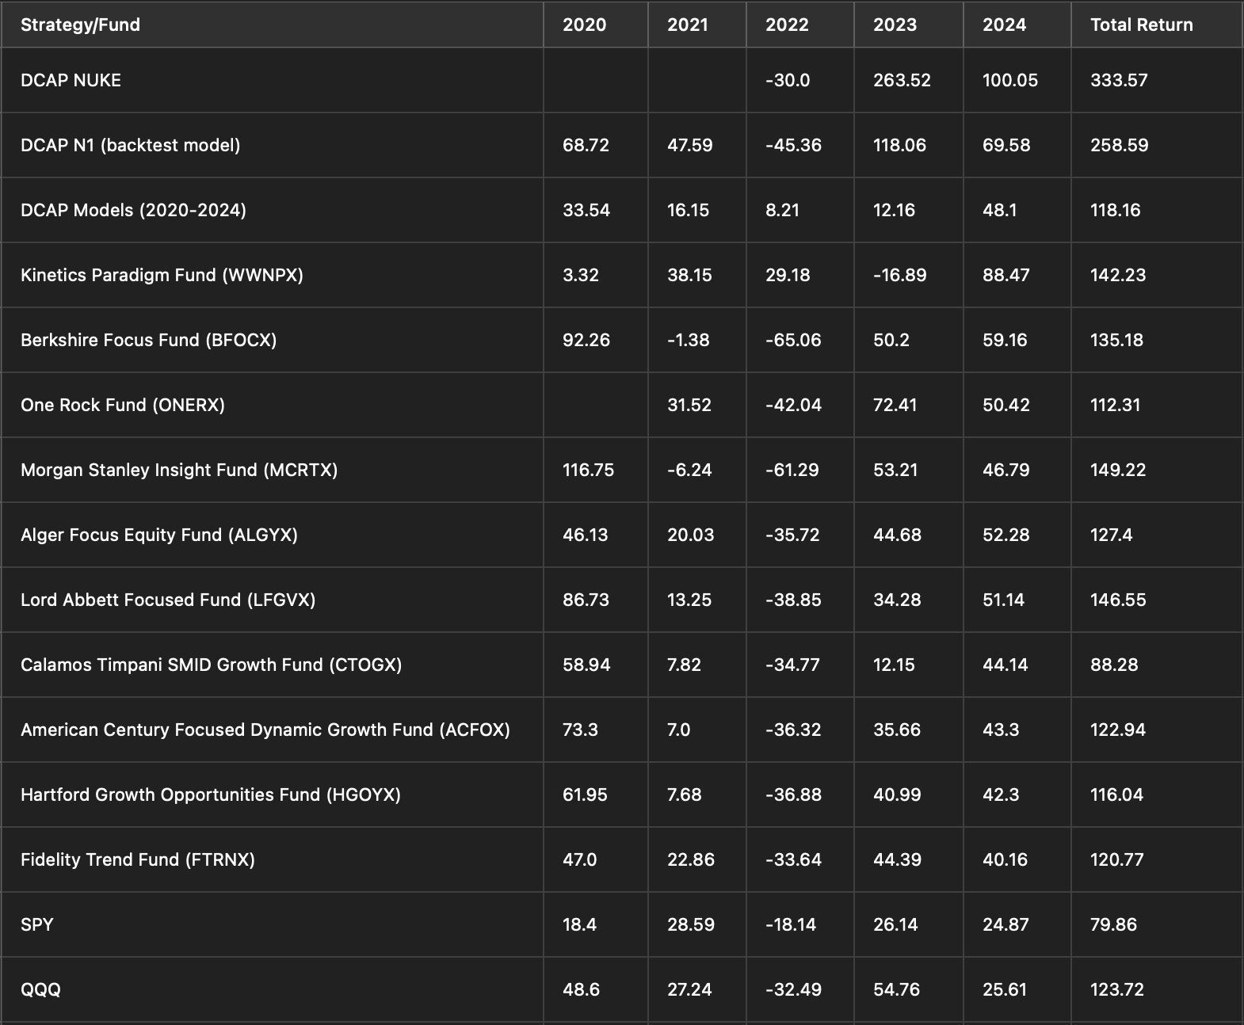Click Lord Abbett 2020 value 86.73
Viewport: 1244px width, 1025px height.
(586, 600)
